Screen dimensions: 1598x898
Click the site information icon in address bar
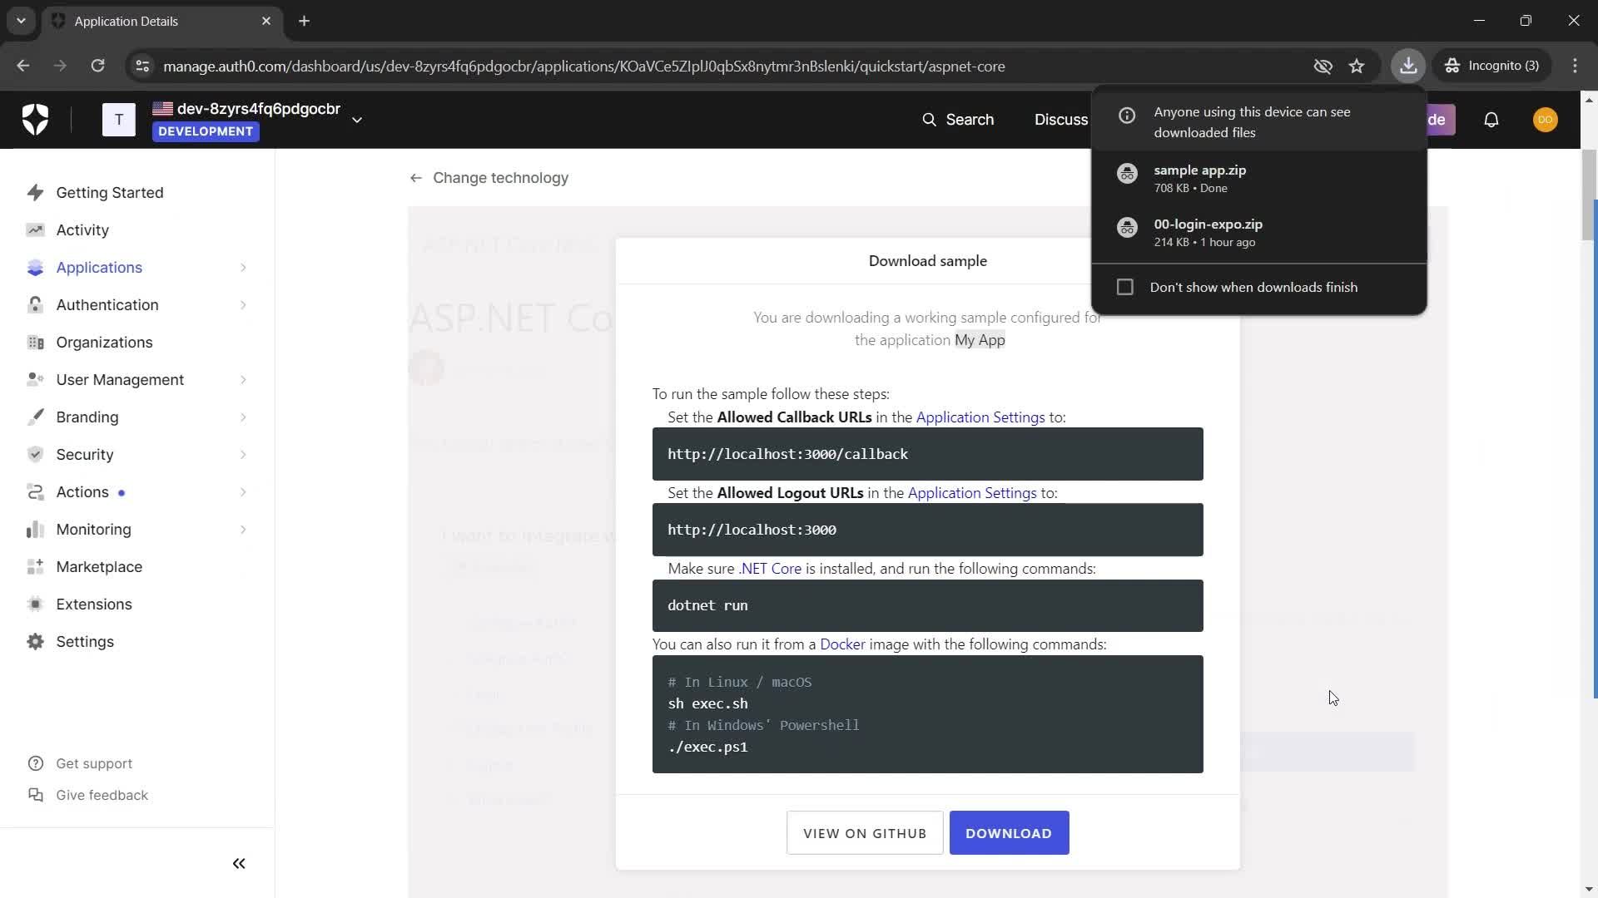(x=142, y=66)
